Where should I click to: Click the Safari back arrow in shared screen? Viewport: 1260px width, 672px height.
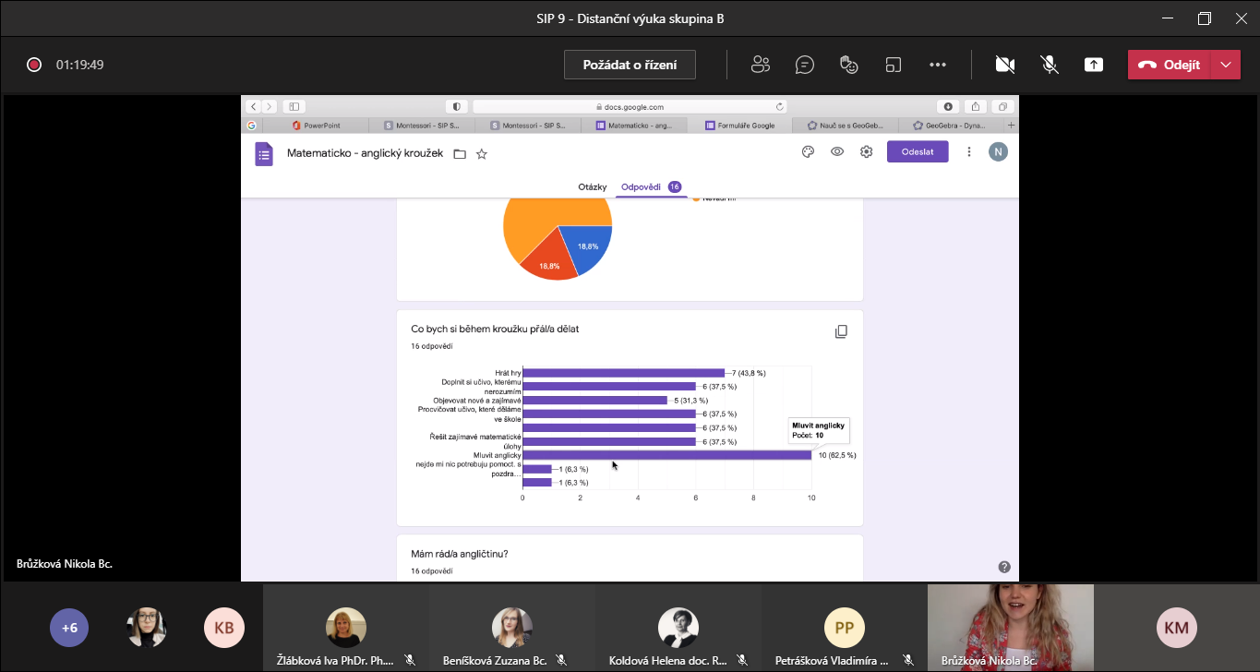pos(253,106)
